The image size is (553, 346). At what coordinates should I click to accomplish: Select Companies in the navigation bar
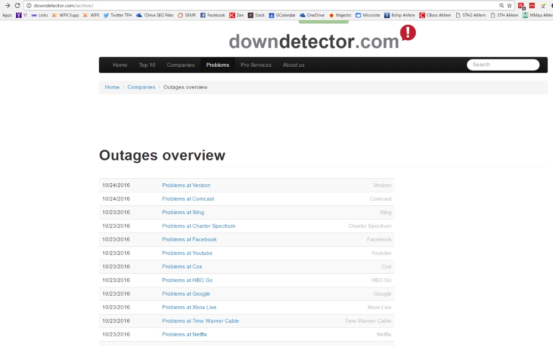pos(181,65)
